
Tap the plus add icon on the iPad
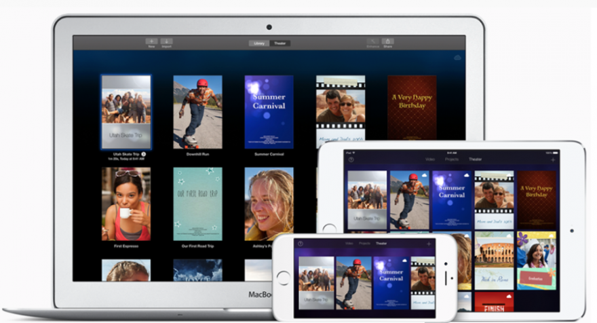(553, 159)
